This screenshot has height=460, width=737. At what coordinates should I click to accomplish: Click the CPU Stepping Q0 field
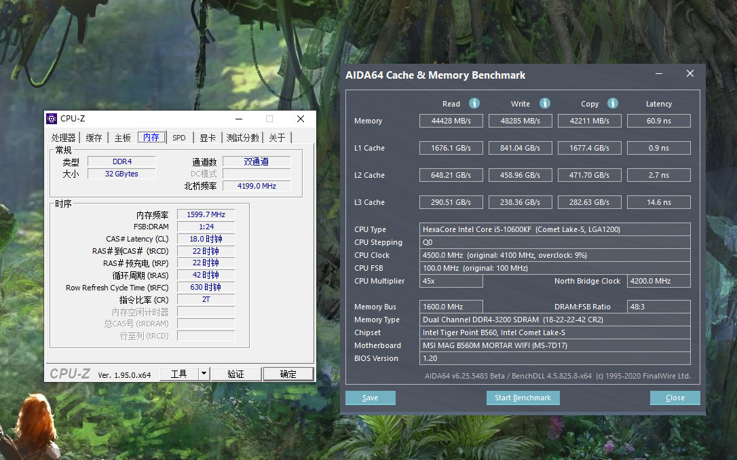555,242
